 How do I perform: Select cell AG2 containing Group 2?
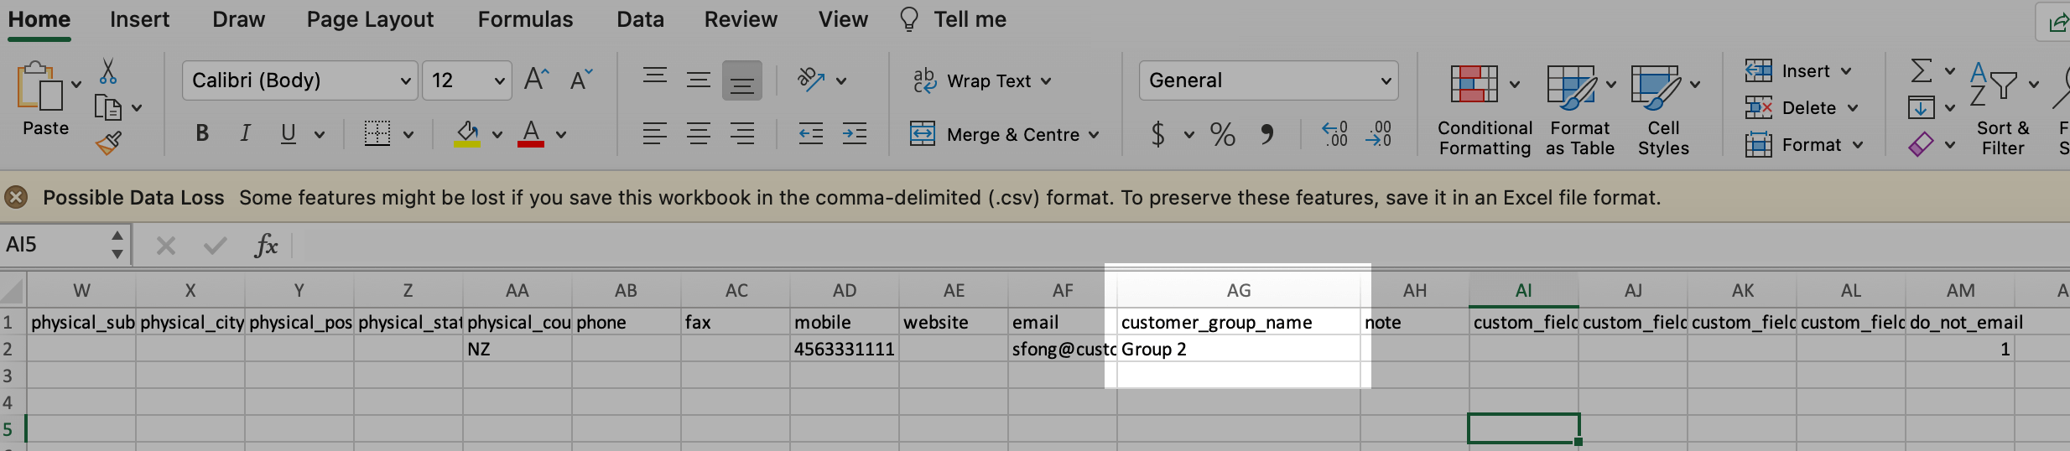click(x=1238, y=350)
